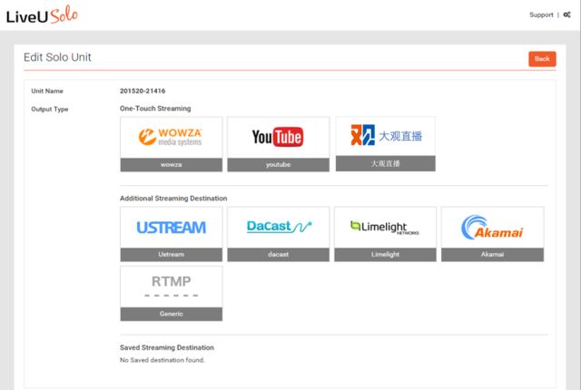
Task: Click the youtube caption bar
Action: [x=279, y=165]
